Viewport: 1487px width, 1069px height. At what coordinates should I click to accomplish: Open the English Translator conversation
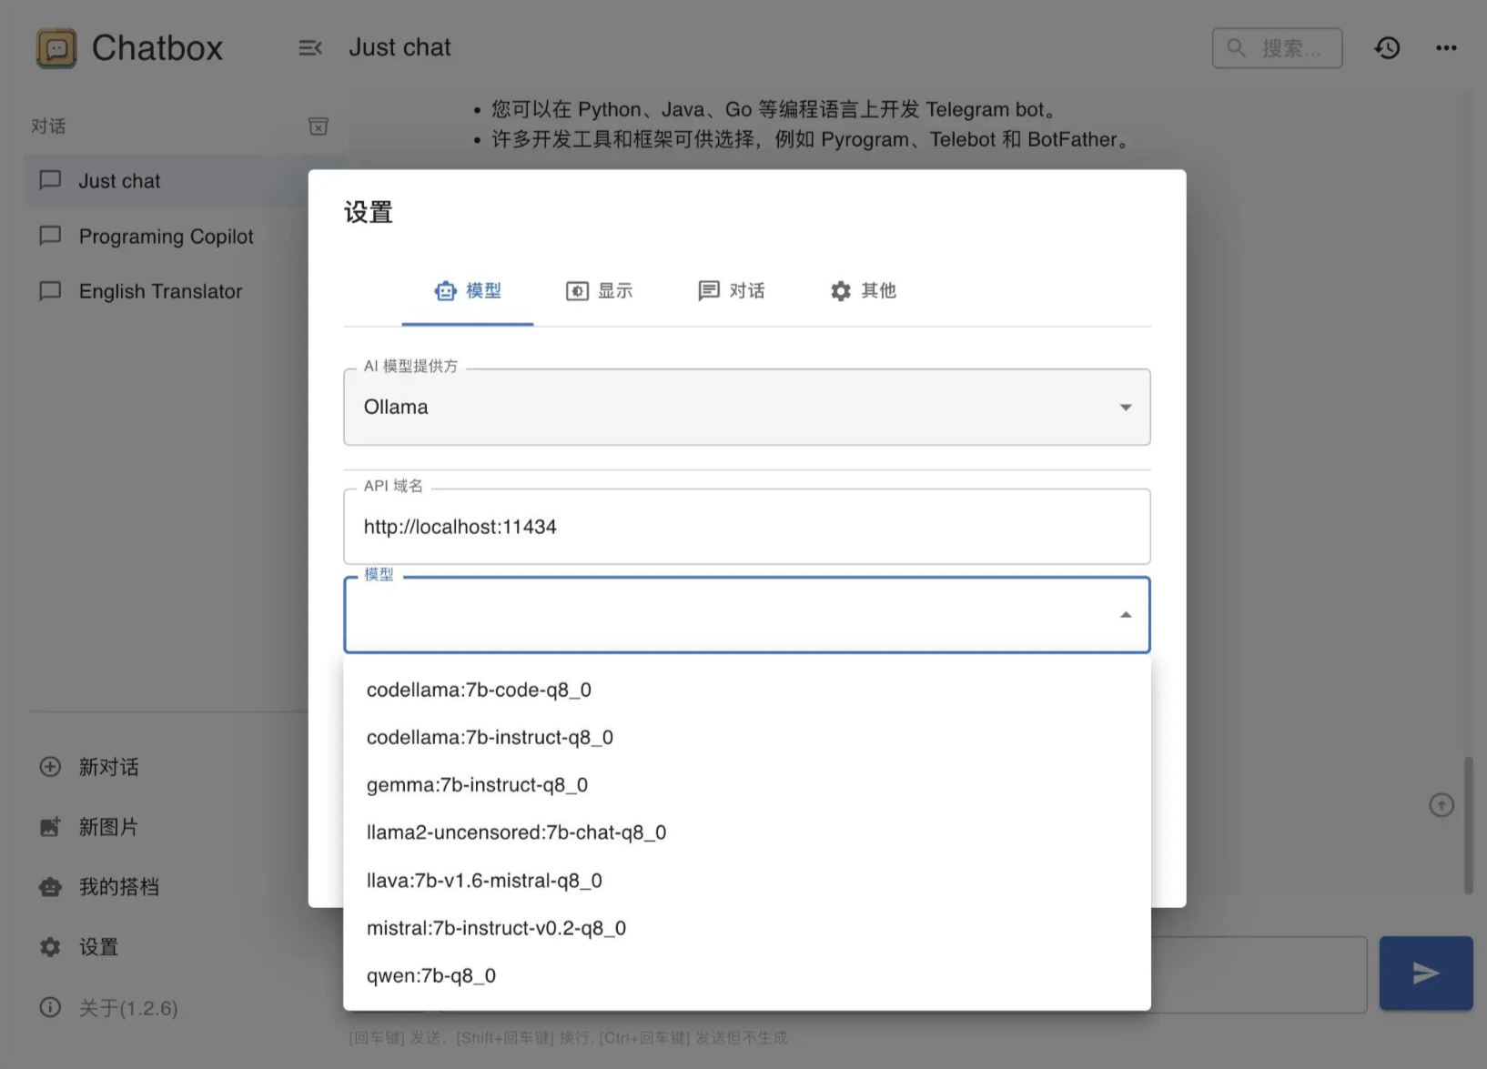click(168, 291)
